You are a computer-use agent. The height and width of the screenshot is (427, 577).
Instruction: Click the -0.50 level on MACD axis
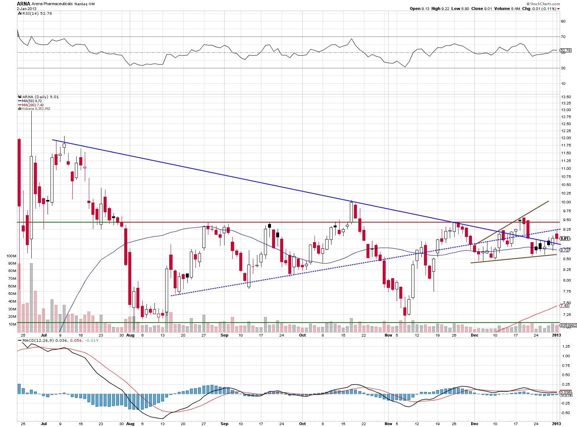(564, 413)
